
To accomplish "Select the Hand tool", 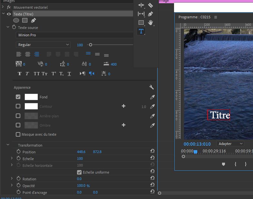I will [151, 23].
